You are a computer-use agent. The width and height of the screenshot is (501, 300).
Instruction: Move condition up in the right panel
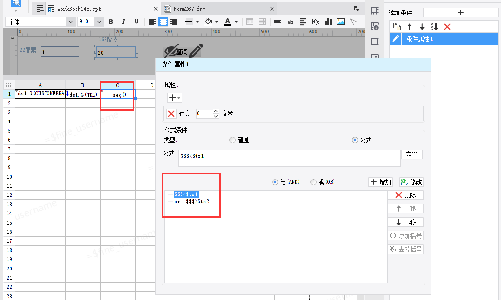point(410,27)
